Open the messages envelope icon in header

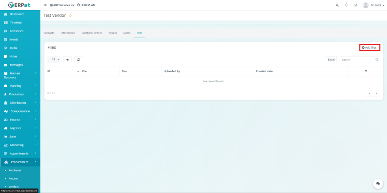click(355, 5)
